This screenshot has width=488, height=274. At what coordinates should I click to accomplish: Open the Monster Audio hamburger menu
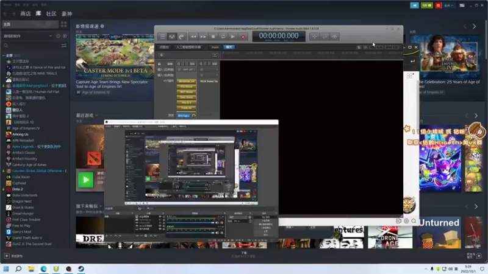pos(162,37)
